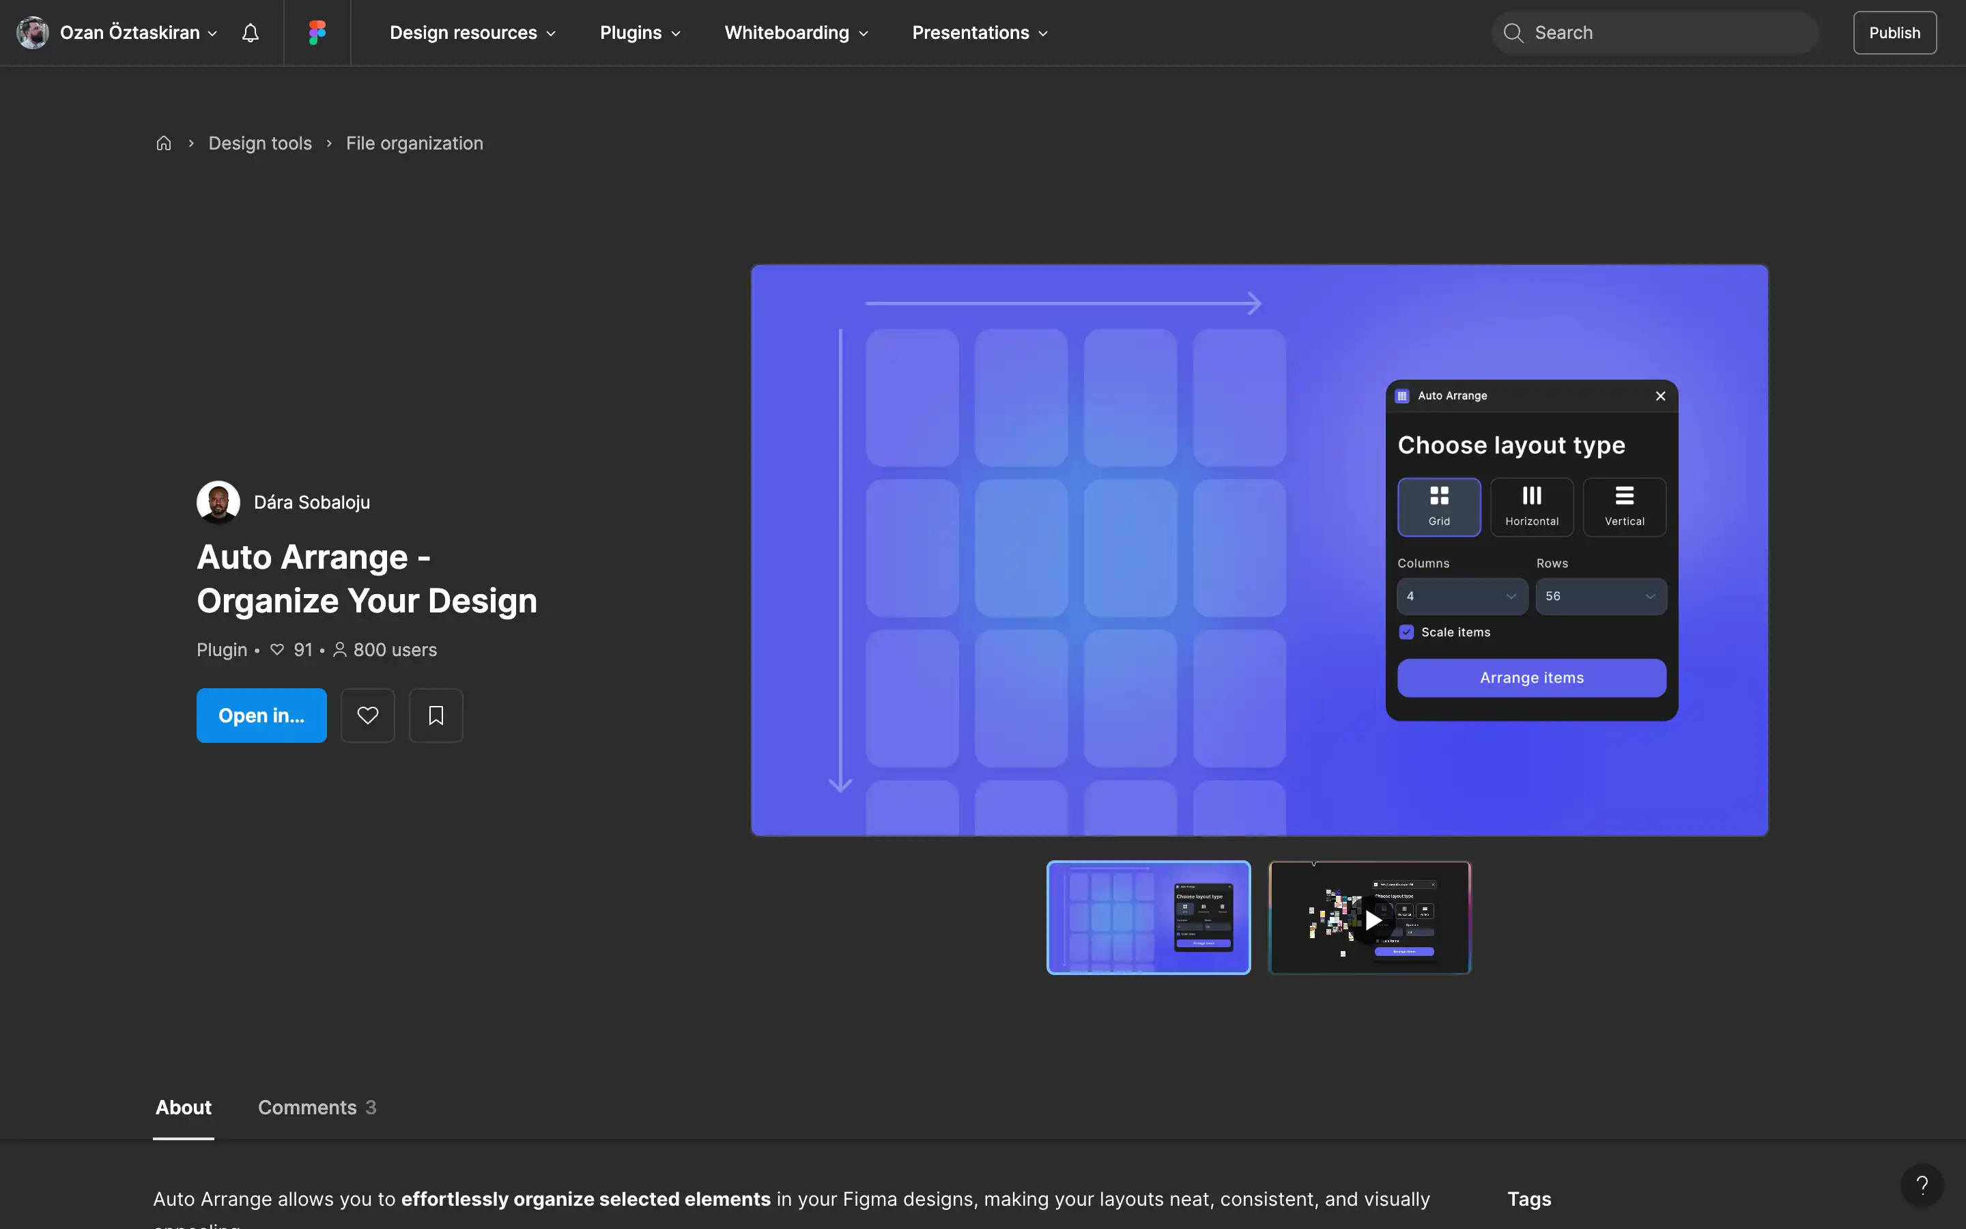Click the Auto Arrange plugin logo icon
Viewport: 1966px width, 1229px height.
coord(1401,396)
